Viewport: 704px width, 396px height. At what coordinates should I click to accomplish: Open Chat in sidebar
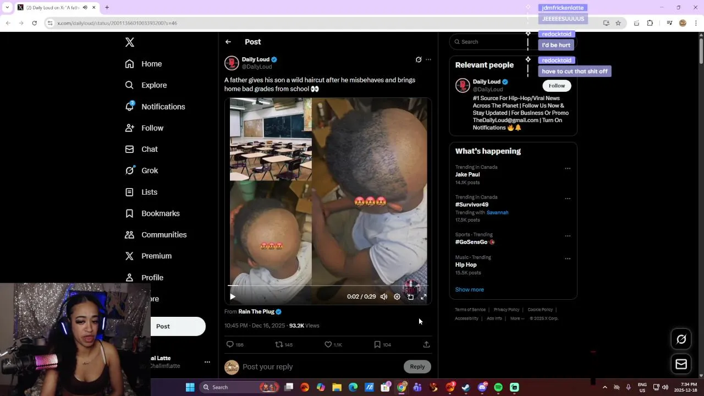(141, 149)
